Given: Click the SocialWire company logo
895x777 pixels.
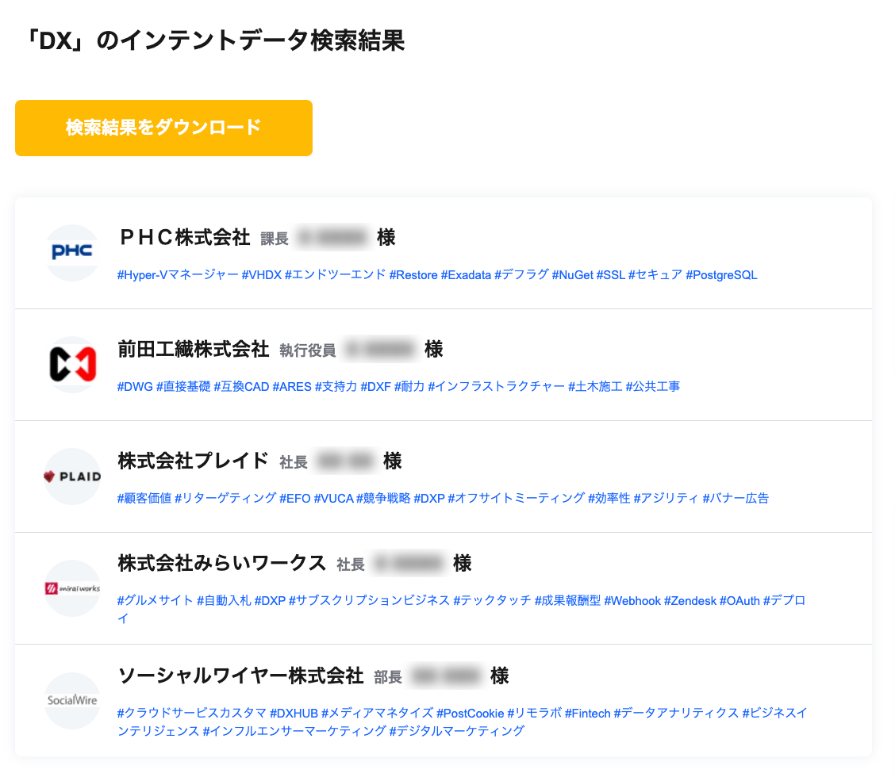Looking at the screenshot, I should (x=72, y=700).
